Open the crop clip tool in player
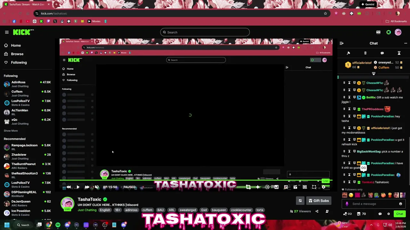This screenshot has height=230, width=410. (248, 187)
